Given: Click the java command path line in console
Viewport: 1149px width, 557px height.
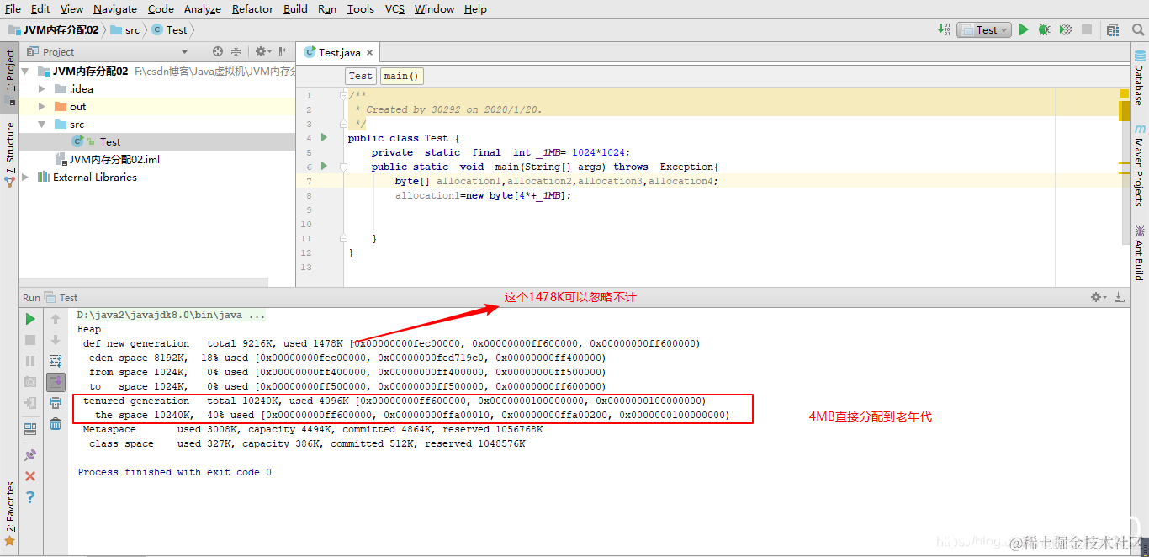Looking at the screenshot, I should click(x=172, y=316).
